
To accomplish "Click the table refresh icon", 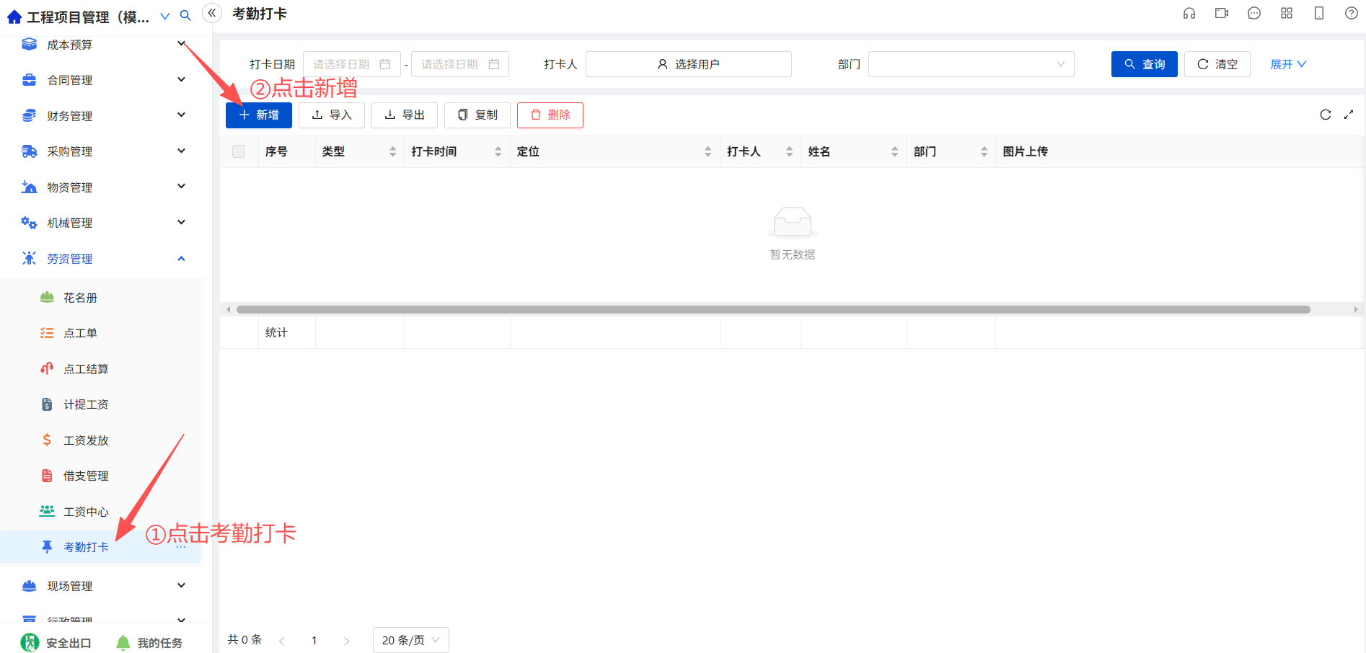I will point(1326,115).
